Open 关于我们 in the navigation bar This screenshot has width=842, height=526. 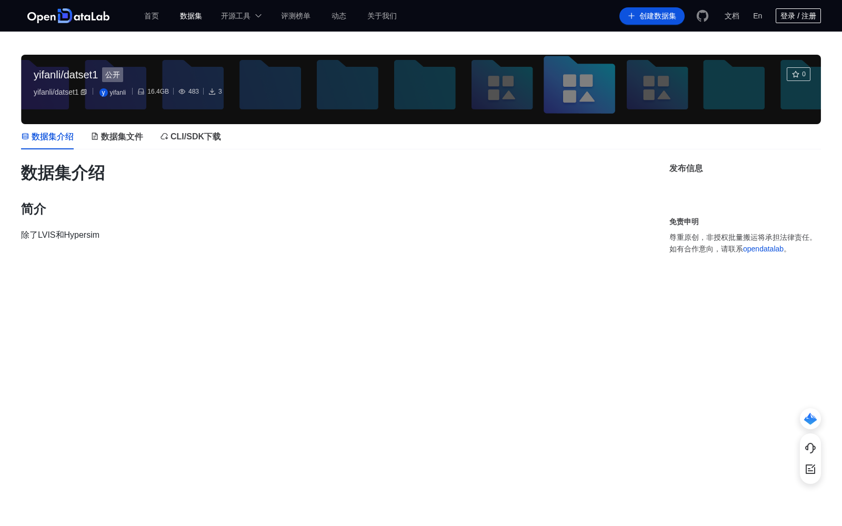[x=382, y=16]
